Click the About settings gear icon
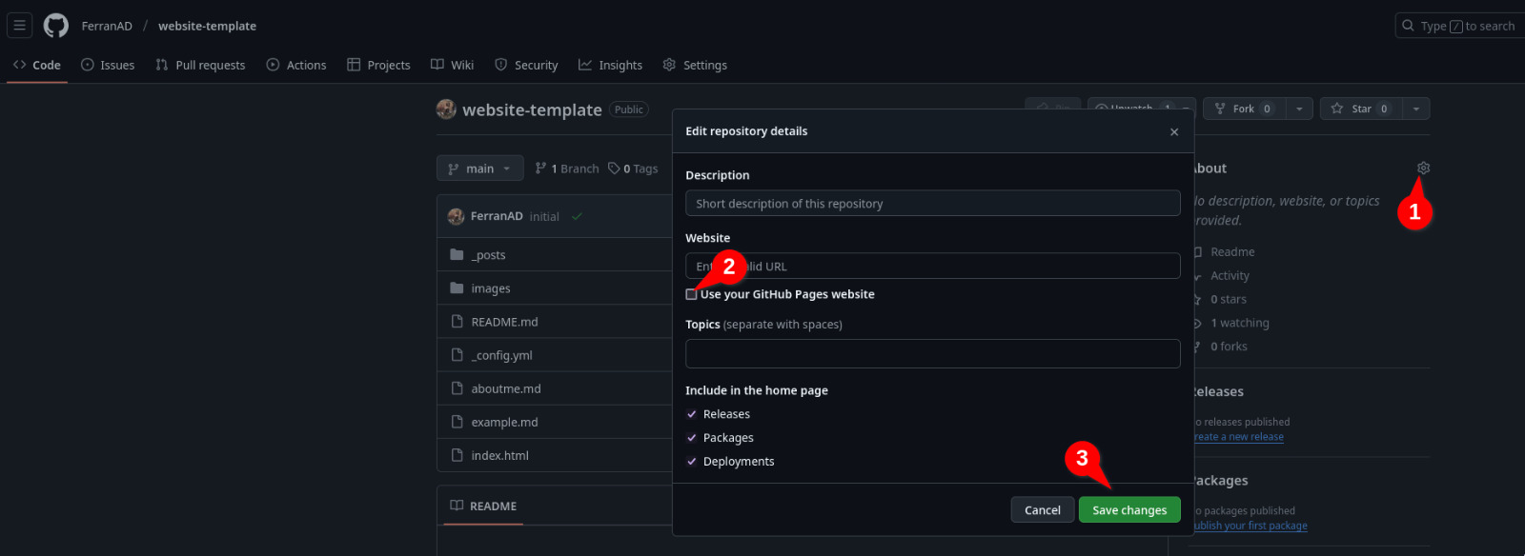Screen dimensions: 1525x556 tap(1423, 169)
